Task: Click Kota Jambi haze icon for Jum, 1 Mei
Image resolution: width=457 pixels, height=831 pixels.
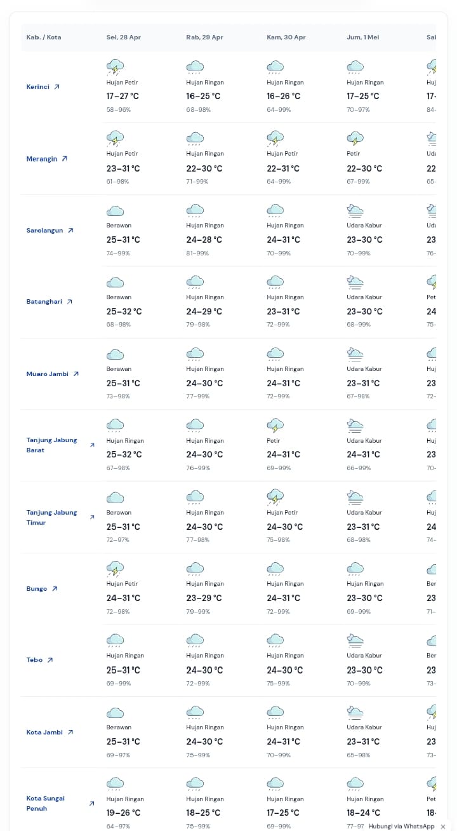Action: pyautogui.click(x=355, y=712)
